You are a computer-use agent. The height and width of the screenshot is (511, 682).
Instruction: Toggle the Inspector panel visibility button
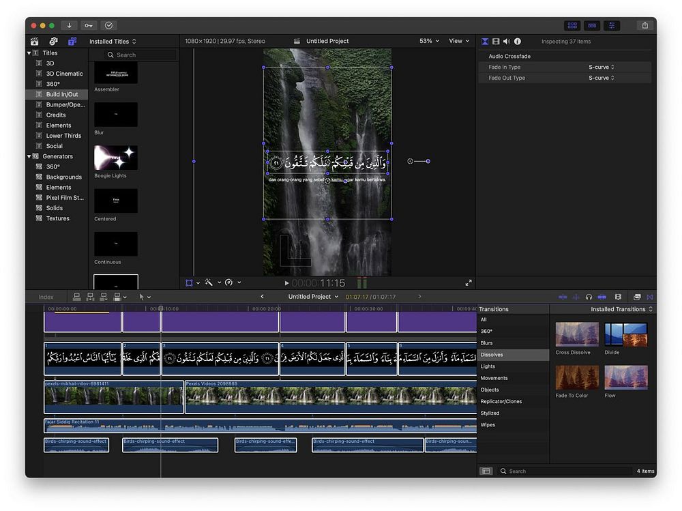point(612,25)
